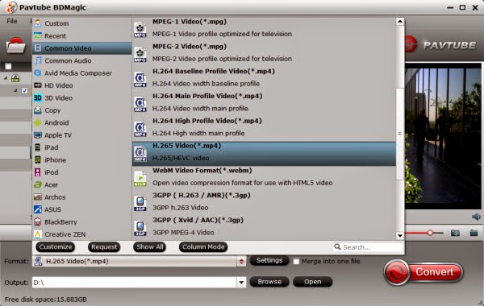
Task: Select Common Video category
Action: tap(81, 48)
